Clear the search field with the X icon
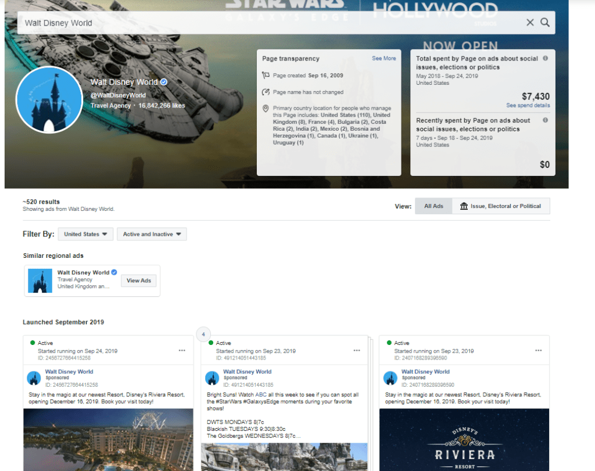The height and width of the screenshot is (471, 595). [529, 22]
